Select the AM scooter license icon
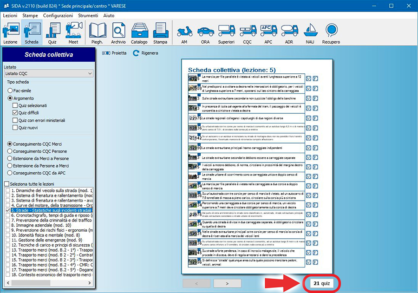Image resolution: width=418 pixels, height=293 pixels. coord(184,33)
